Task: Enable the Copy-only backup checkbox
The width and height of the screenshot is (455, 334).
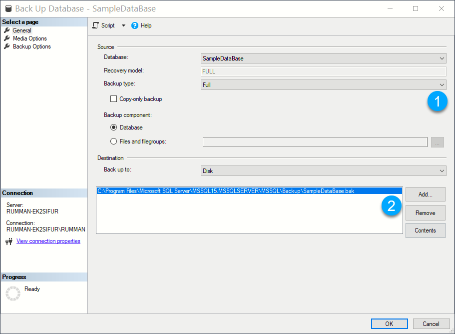Action: click(x=113, y=98)
